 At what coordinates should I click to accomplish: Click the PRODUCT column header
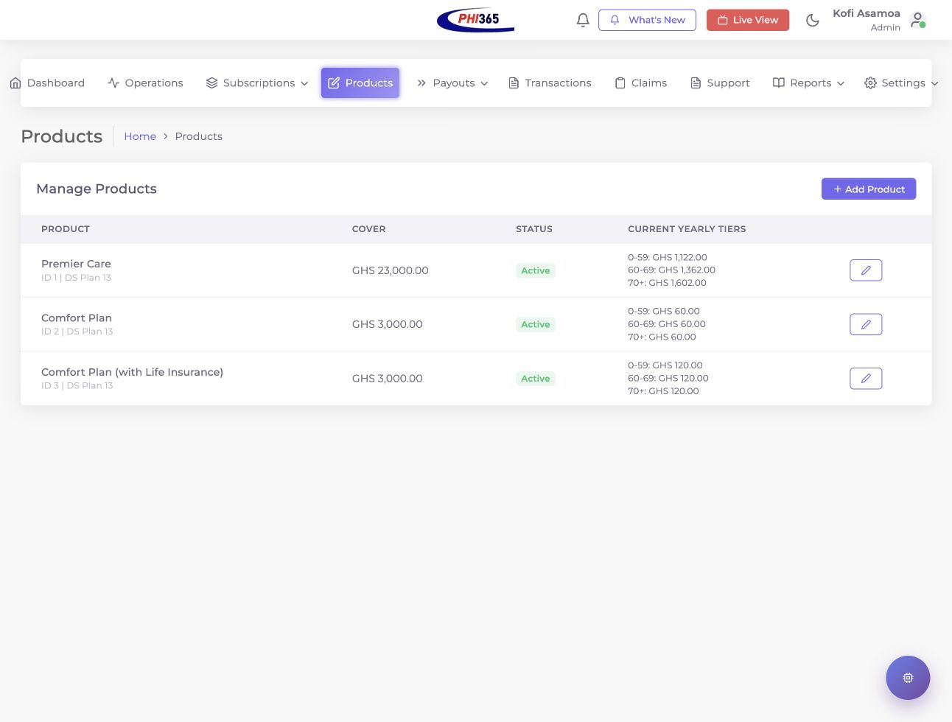pos(66,229)
